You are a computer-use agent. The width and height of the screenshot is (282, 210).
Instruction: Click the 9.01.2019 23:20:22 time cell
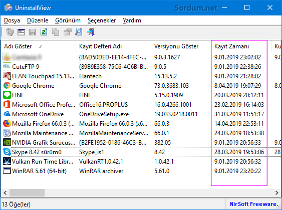[237, 171]
